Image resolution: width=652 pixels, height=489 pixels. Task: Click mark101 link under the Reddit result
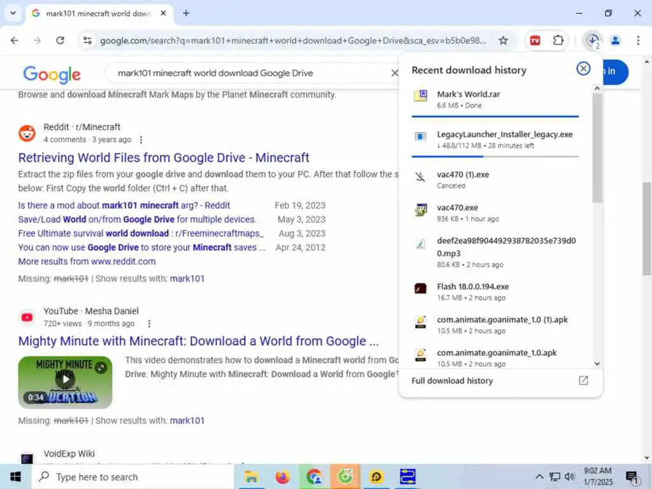click(187, 279)
